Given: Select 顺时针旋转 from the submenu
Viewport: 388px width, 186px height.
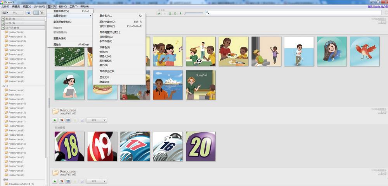Looking at the screenshot, I should 107,22.
